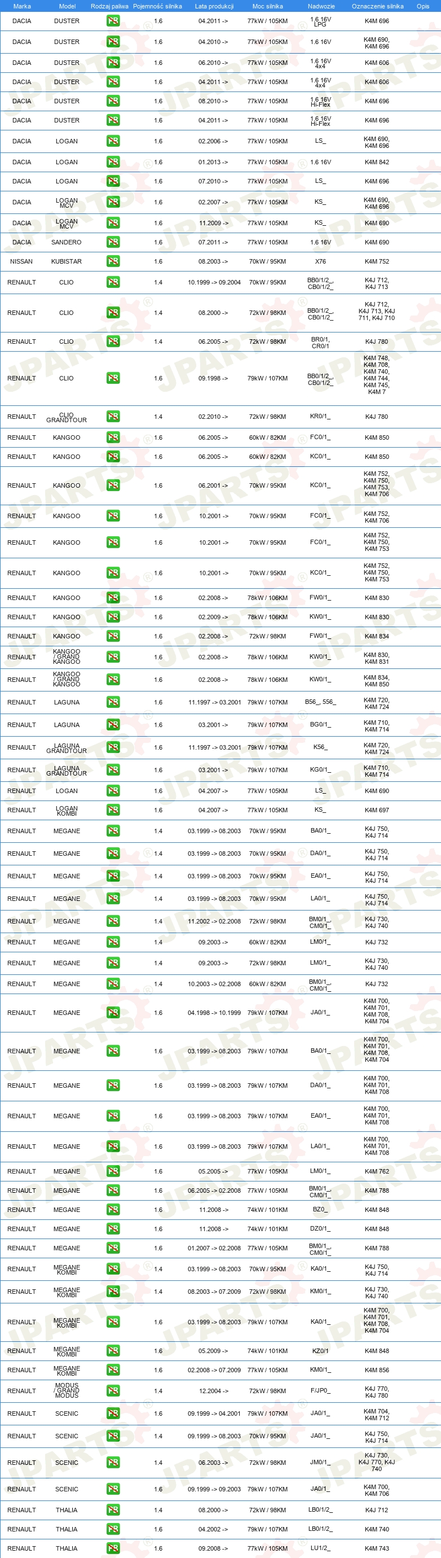Select the fuel icon in the LAGUNA GRANDTOUR K56_ row

pyautogui.click(x=113, y=747)
